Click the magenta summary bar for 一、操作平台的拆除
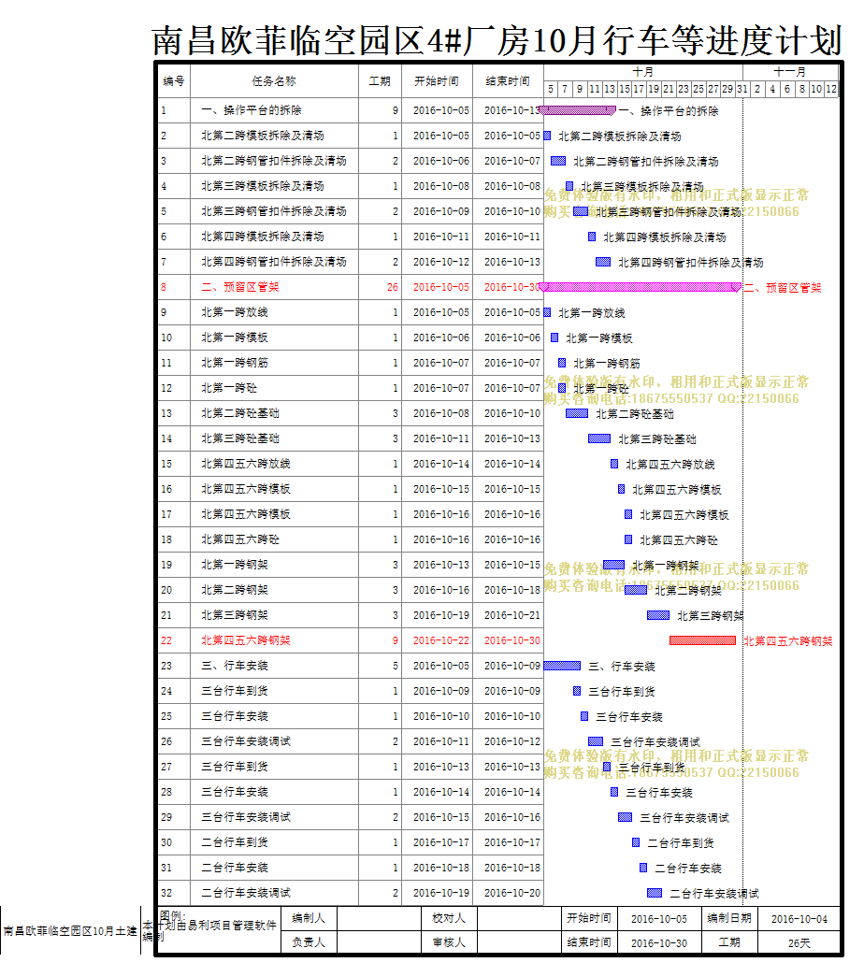Image resolution: width=864 pixels, height=977 pixels. click(x=577, y=110)
